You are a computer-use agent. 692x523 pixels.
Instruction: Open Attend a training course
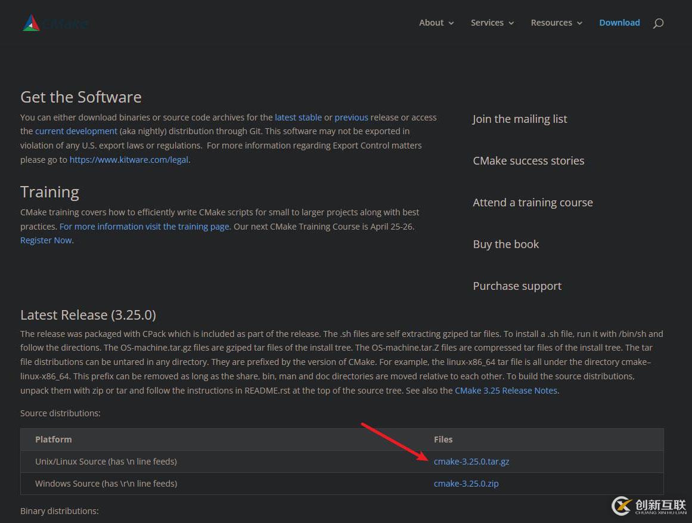[x=532, y=203]
